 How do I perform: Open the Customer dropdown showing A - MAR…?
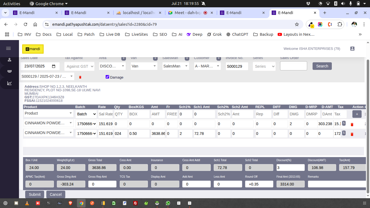[207, 66]
